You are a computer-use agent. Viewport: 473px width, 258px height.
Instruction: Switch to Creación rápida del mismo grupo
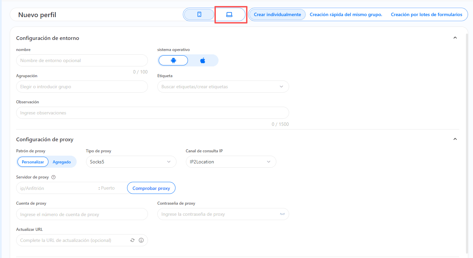[346, 14]
